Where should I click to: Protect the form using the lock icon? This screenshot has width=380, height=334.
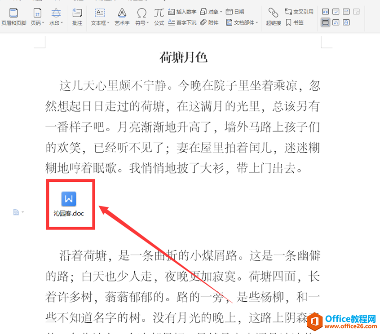[346, 22]
